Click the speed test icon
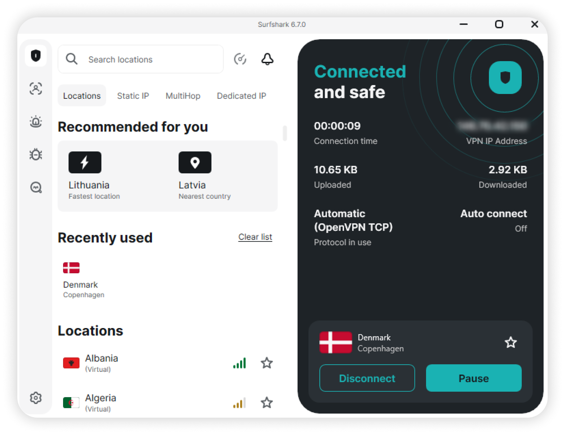 click(240, 59)
